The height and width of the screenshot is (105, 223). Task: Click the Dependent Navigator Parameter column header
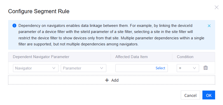tap(41, 57)
